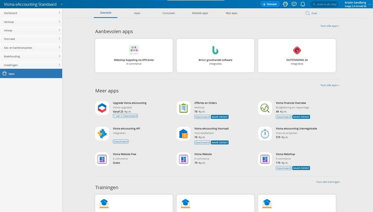
Task: Open Visma eAccounting Standaard product dropdown
Action: 62,4
